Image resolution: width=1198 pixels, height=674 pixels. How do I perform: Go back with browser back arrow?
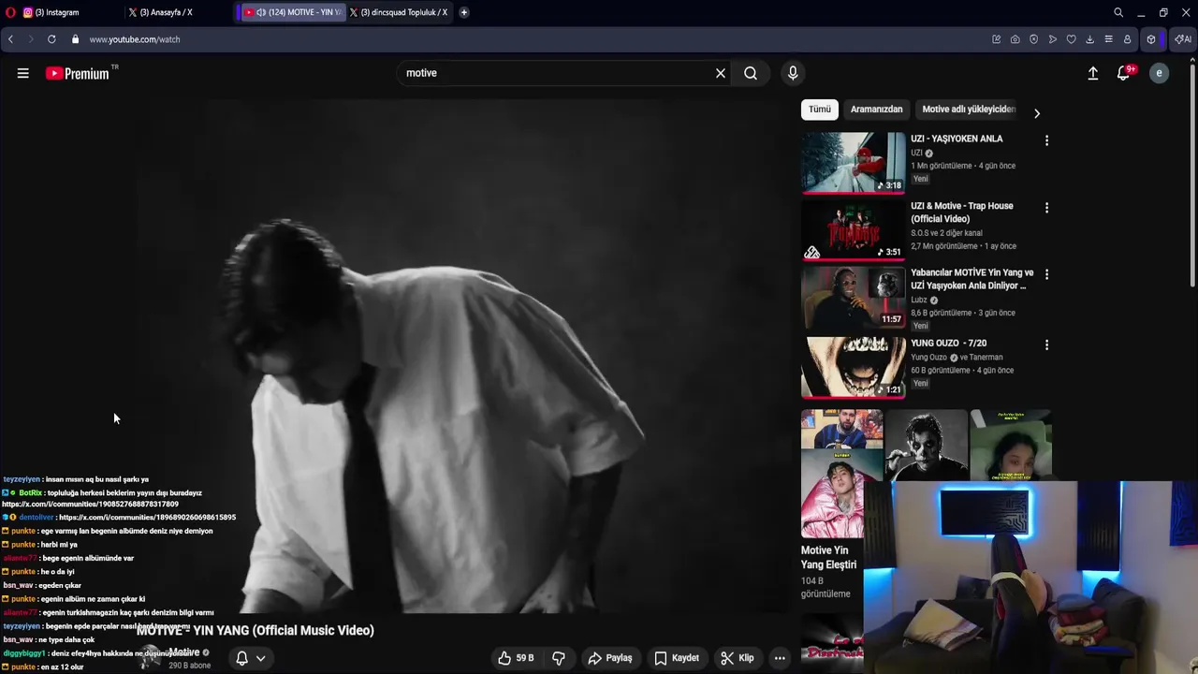point(10,39)
